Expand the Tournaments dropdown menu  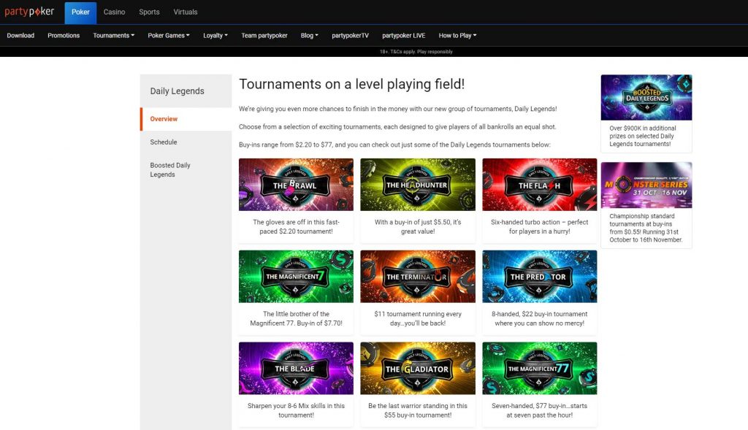pyautogui.click(x=113, y=35)
